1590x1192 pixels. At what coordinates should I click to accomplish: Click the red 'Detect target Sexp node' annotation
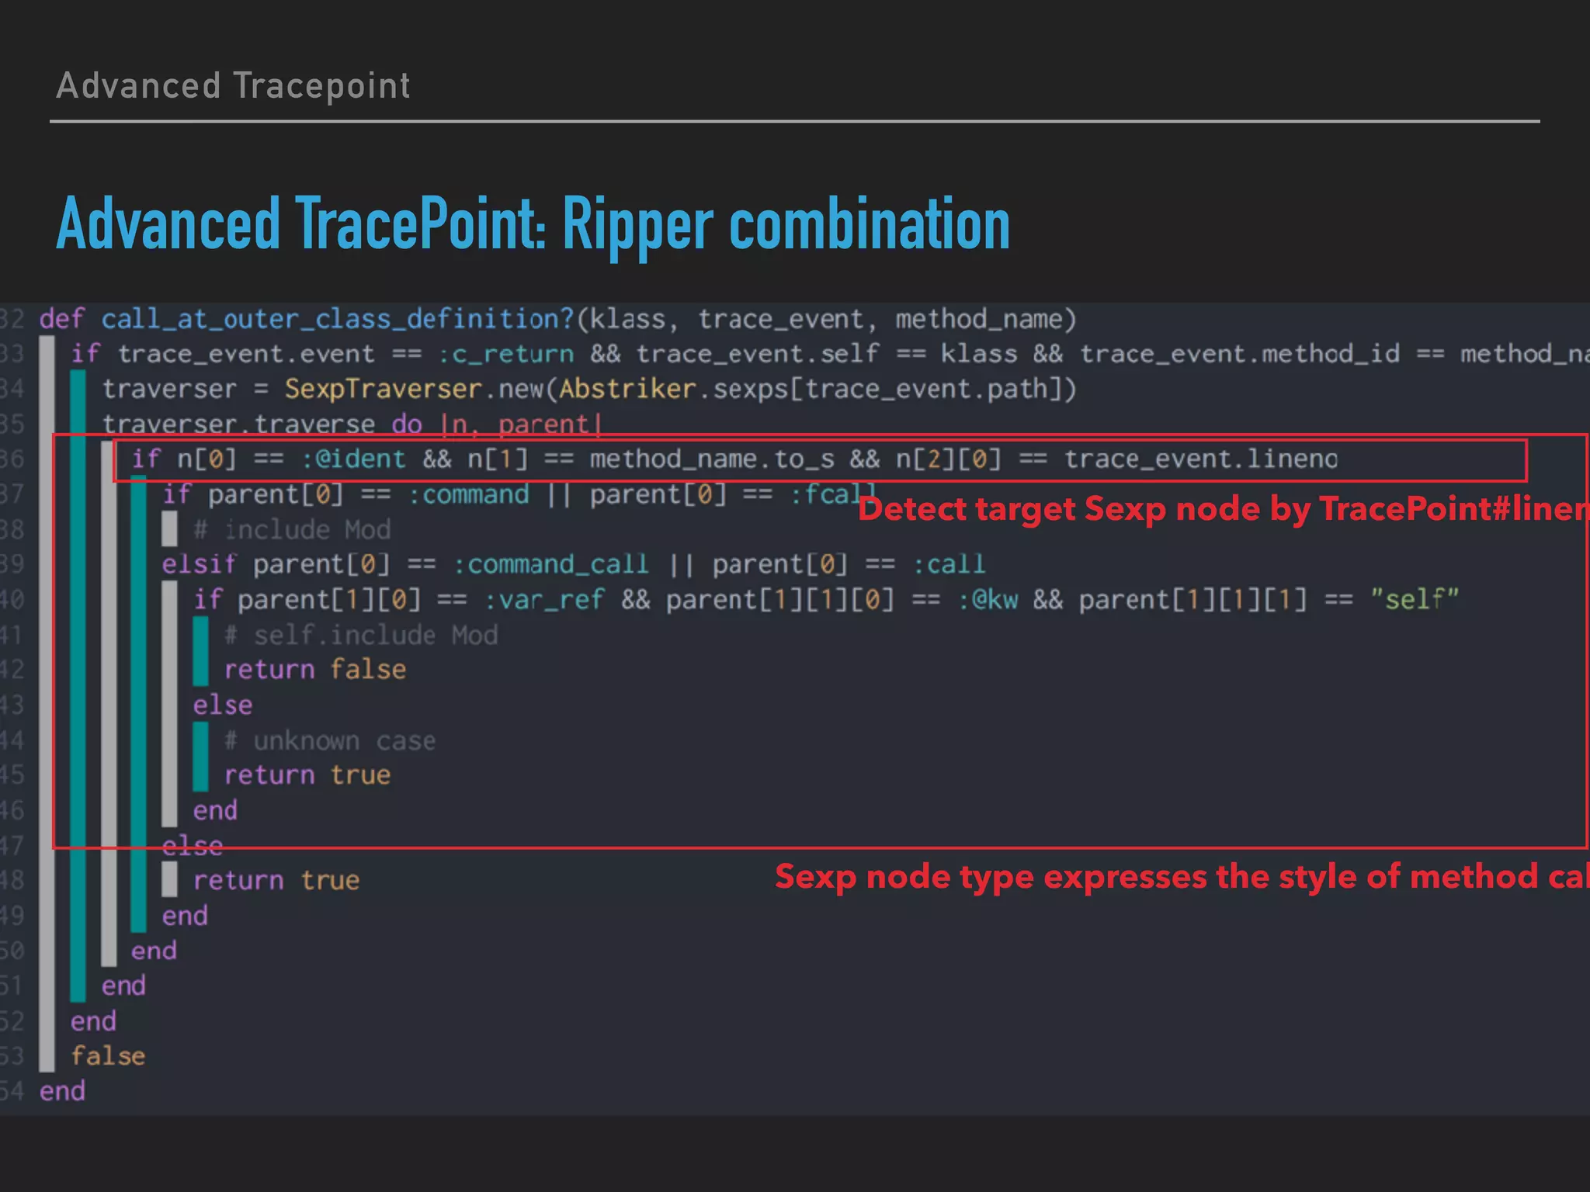1222,510
